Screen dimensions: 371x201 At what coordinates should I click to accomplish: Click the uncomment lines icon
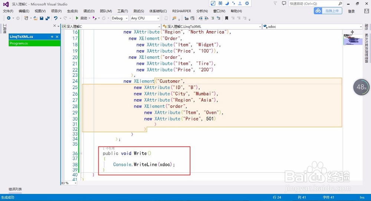(219, 18)
